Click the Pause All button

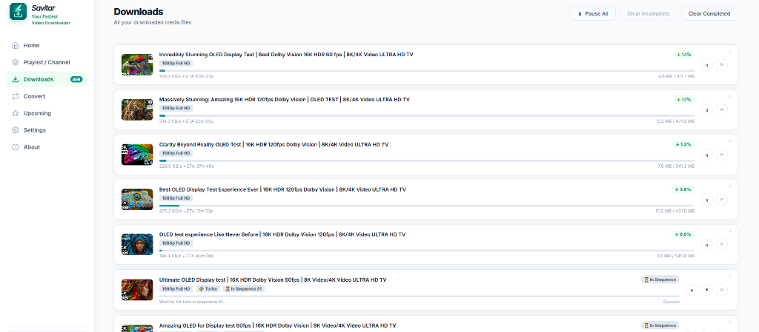point(592,13)
